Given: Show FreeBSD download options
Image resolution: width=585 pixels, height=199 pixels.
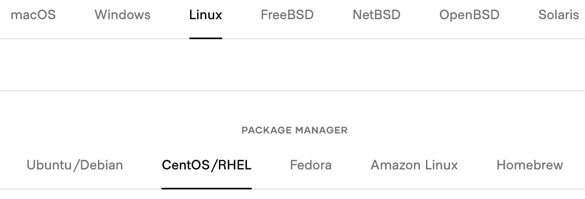Looking at the screenshot, I should [287, 15].
